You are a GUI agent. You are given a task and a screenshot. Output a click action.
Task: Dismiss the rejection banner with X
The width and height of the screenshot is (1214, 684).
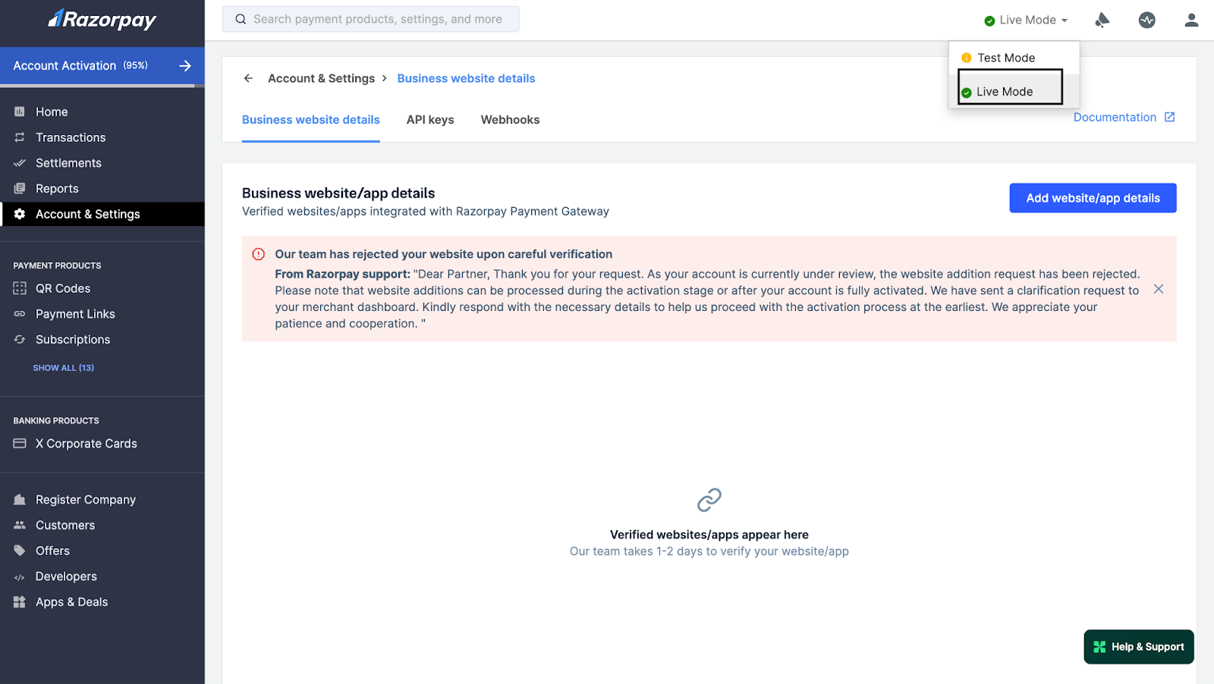(x=1159, y=289)
